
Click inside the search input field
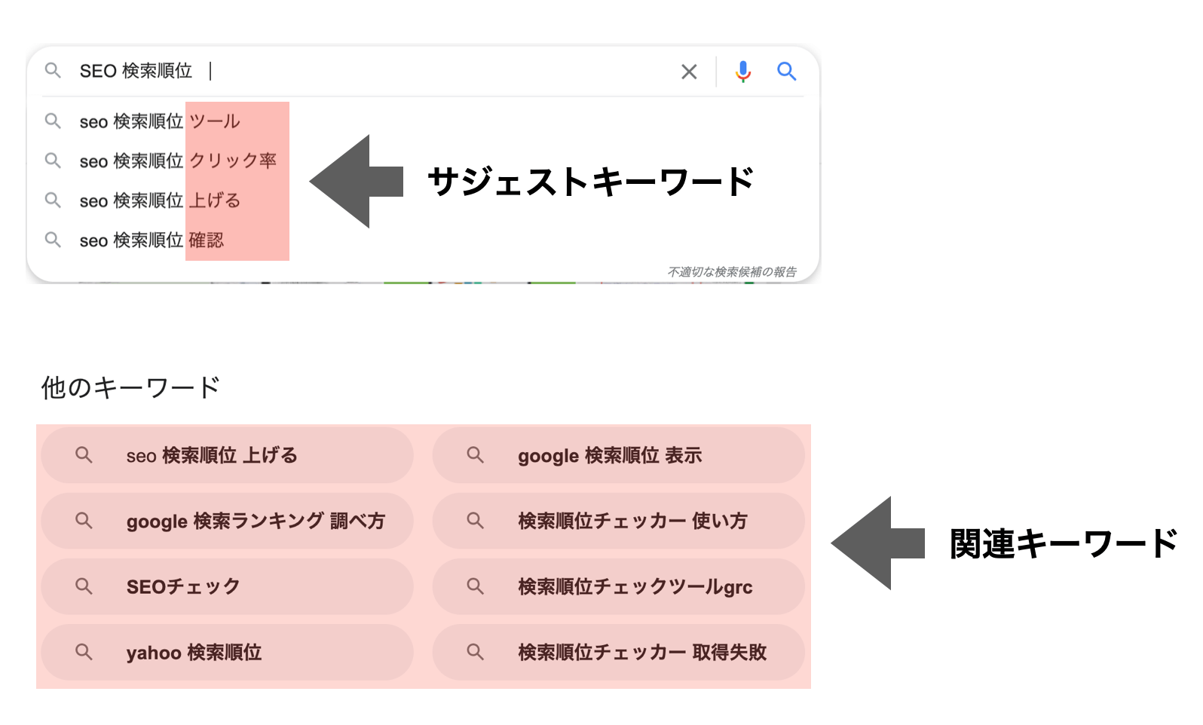(302, 72)
